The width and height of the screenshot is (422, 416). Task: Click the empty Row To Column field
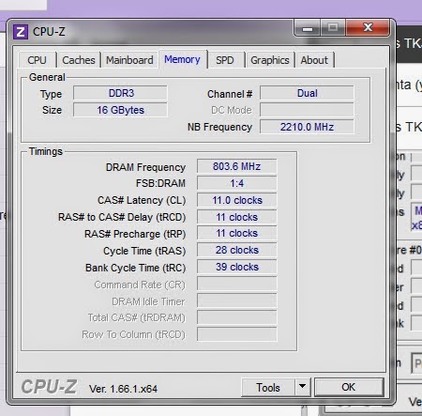pyautogui.click(x=237, y=334)
